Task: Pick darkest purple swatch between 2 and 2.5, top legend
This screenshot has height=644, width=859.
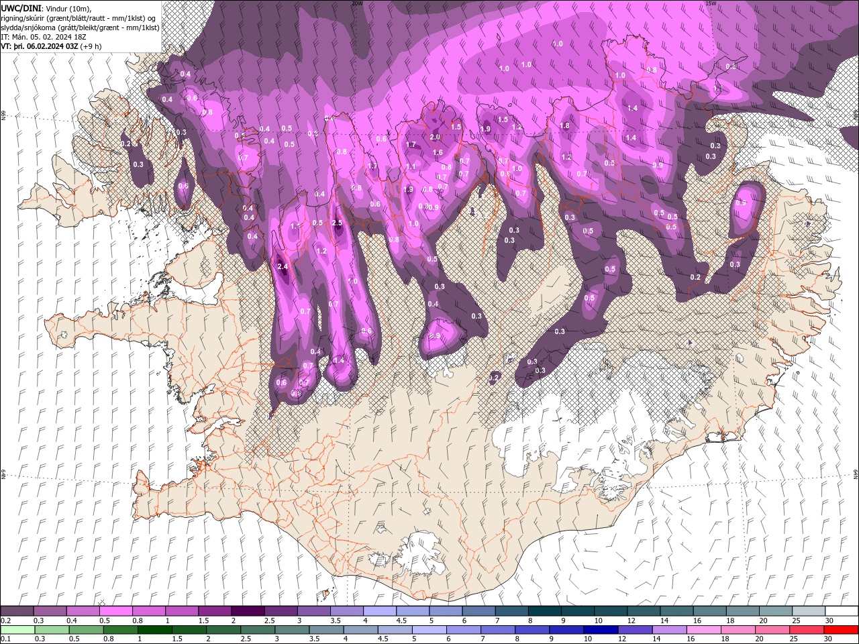Action: click(x=247, y=610)
